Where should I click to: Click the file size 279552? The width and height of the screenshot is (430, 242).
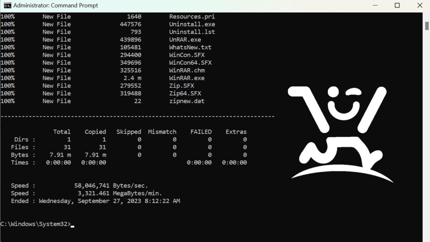131,86
